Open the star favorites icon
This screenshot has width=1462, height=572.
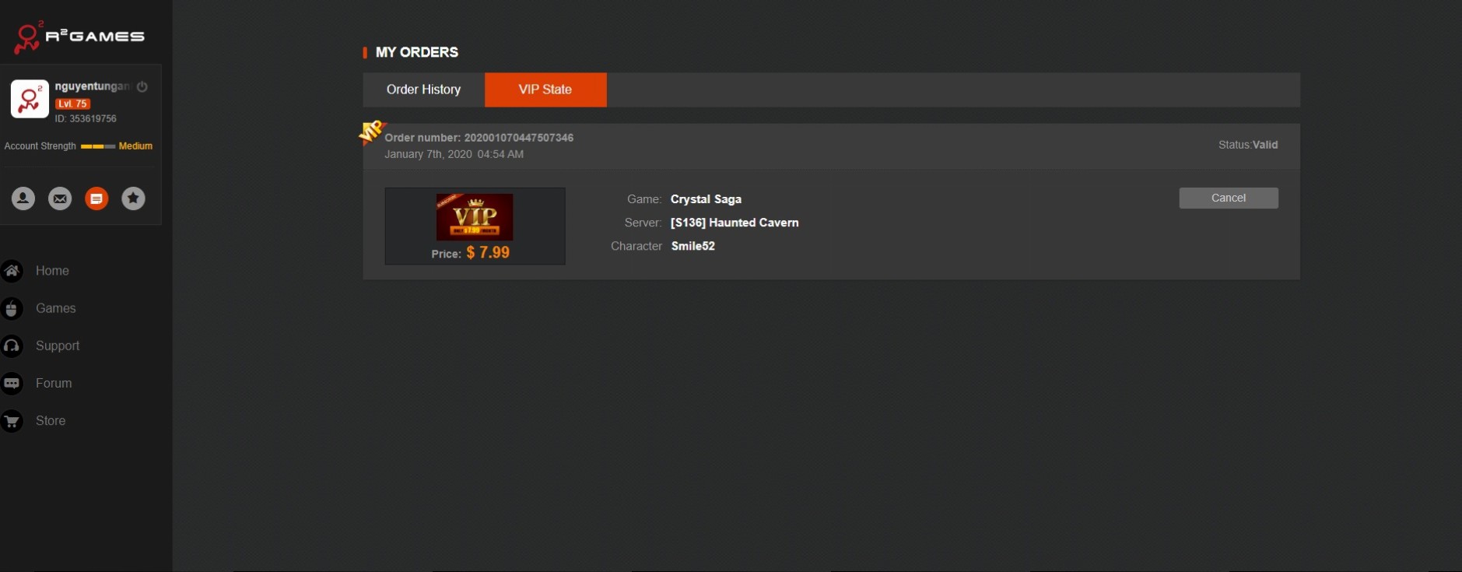(133, 198)
